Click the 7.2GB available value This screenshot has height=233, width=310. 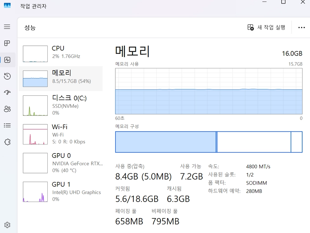pyautogui.click(x=191, y=176)
